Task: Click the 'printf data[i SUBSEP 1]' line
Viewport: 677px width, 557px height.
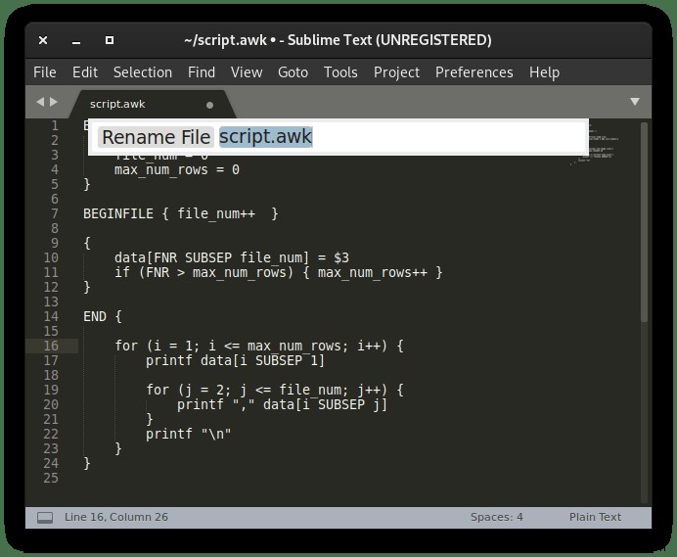Action: coord(236,361)
